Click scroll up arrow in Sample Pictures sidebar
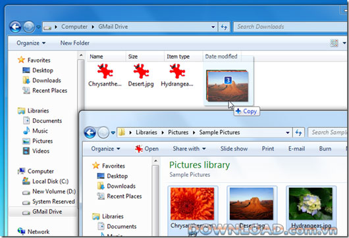Viewport: 349px width, 238px height. pos(155,160)
